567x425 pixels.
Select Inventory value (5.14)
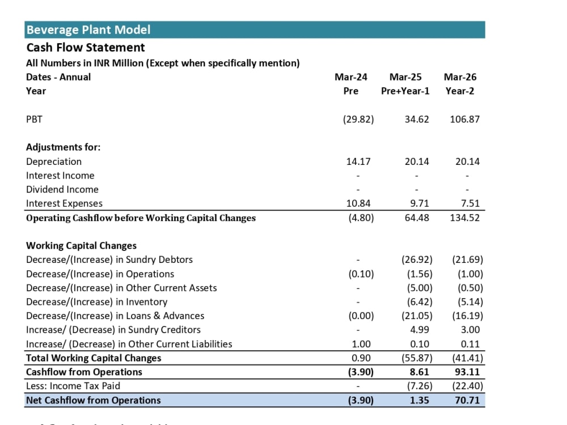click(471, 302)
